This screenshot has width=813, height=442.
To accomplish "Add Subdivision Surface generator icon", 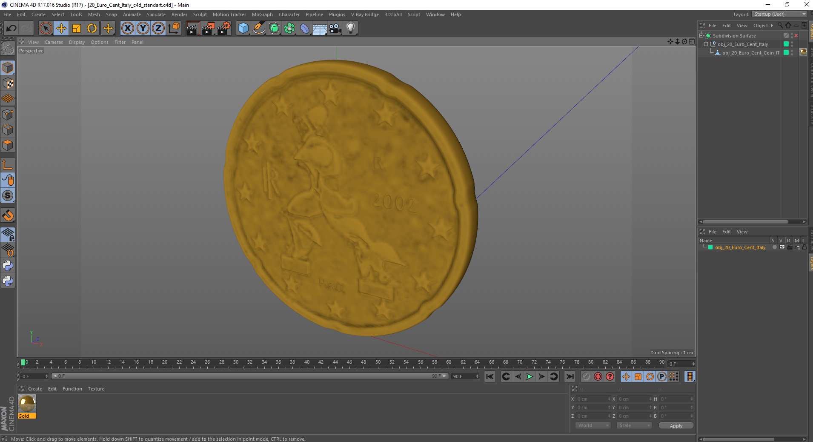I will pyautogui.click(x=274, y=29).
